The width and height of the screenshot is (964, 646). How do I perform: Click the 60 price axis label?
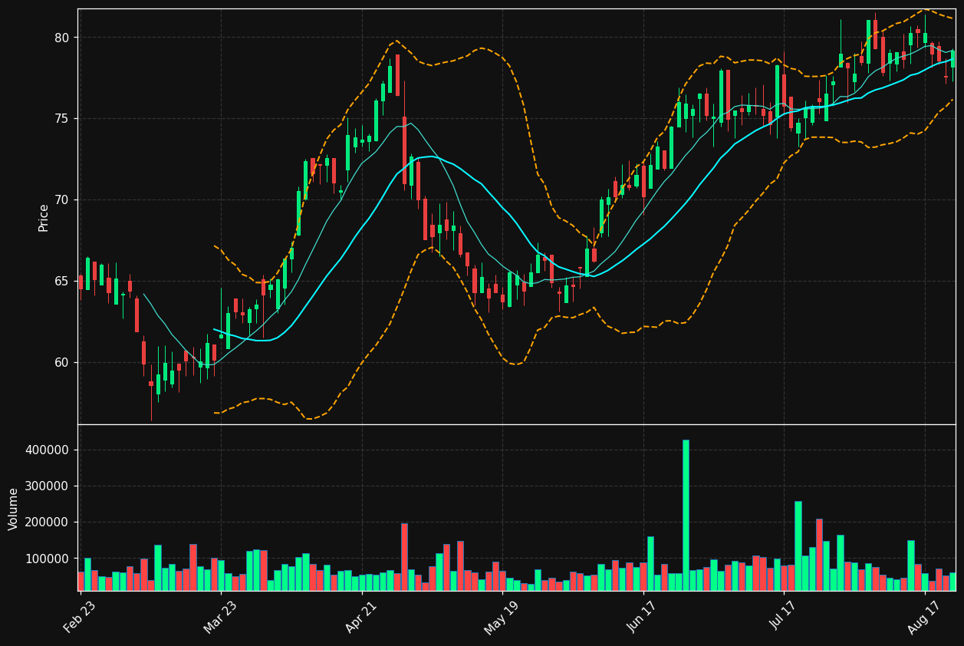tap(61, 363)
